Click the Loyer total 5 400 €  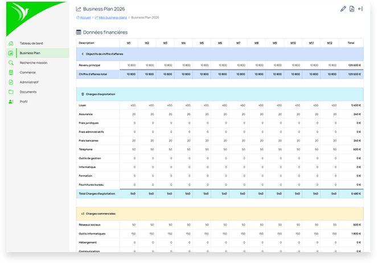(x=356, y=105)
